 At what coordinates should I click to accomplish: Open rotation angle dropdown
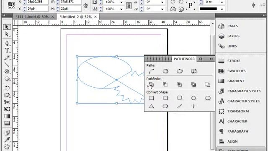click(x=162, y=2)
